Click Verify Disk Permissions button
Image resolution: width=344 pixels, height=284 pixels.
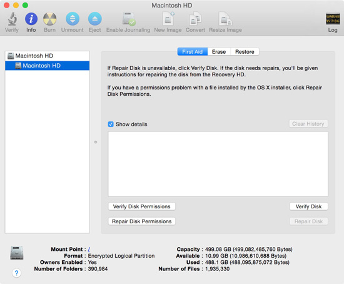click(x=142, y=206)
